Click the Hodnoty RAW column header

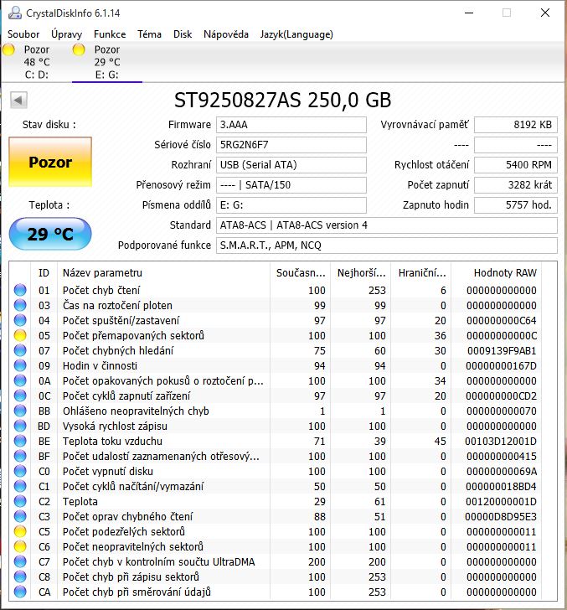pos(496,272)
